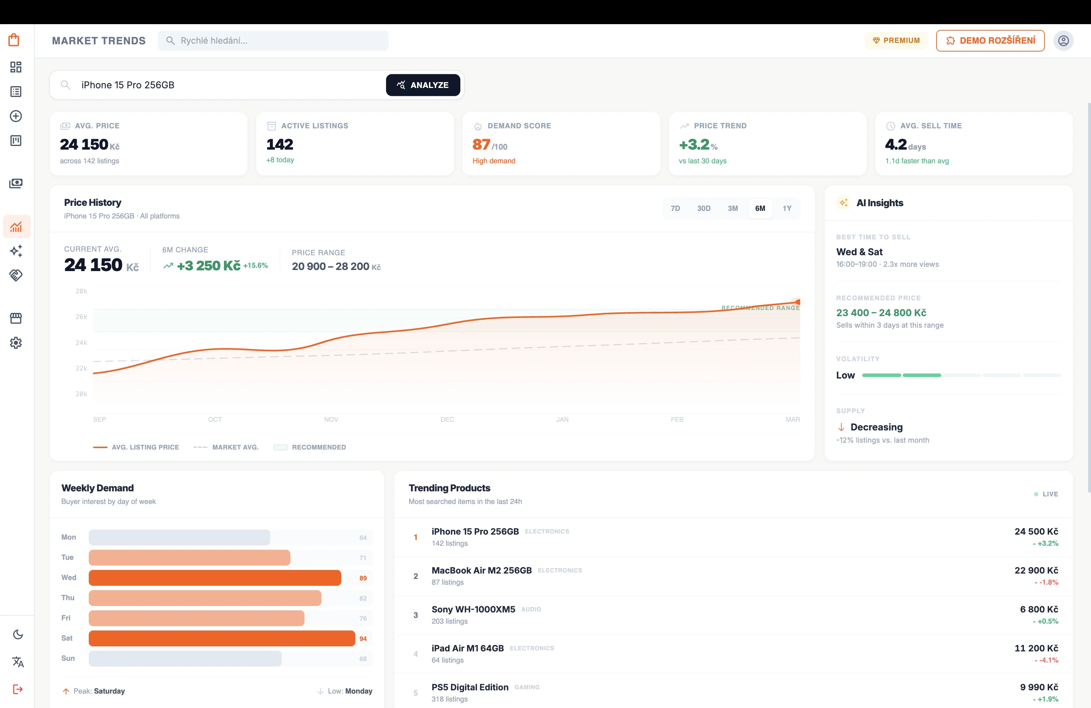Viewport: 1091px width, 708px height.
Task: Click the page vertical scrollbar
Action: click(1089, 298)
